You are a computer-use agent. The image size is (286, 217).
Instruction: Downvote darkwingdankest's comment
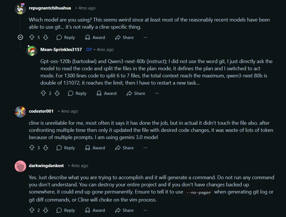(x=45, y=210)
